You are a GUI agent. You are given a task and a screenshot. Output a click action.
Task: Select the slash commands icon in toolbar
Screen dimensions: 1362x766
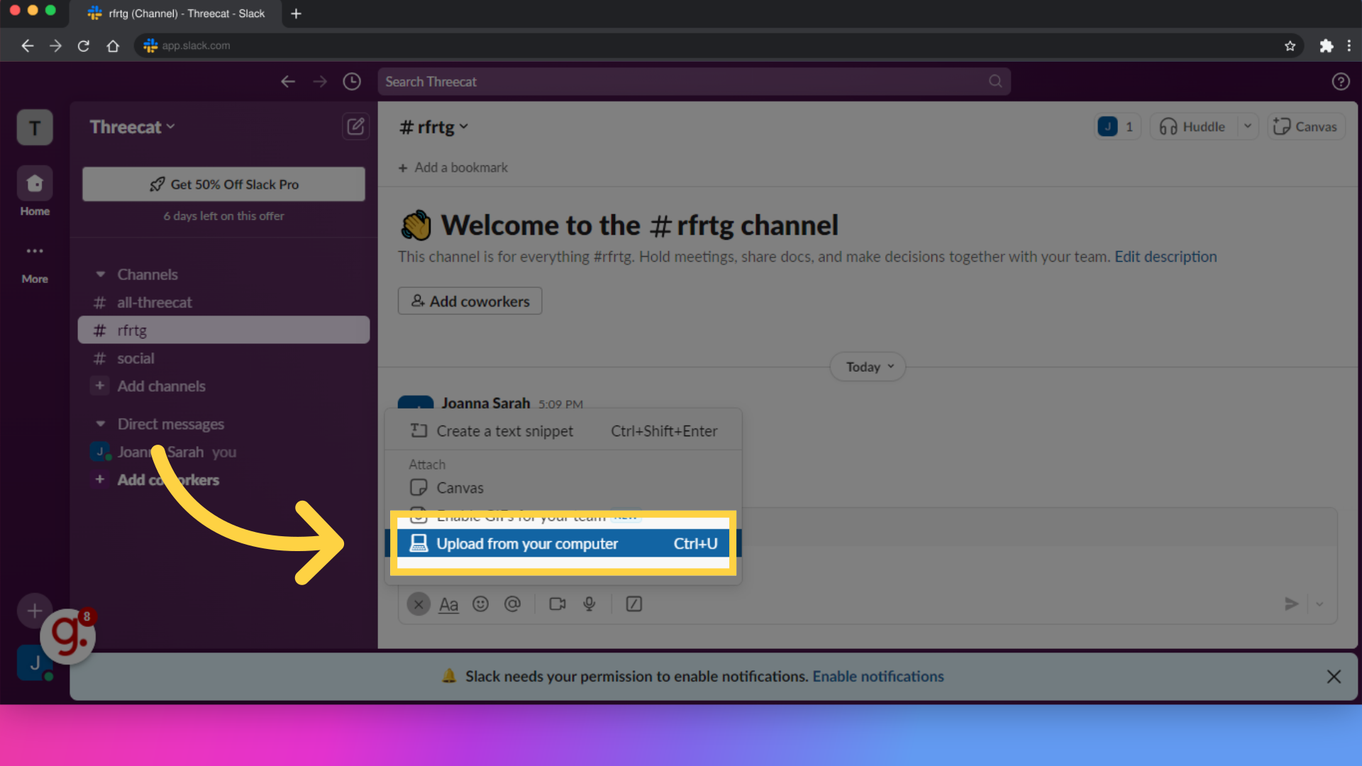[635, 604]
